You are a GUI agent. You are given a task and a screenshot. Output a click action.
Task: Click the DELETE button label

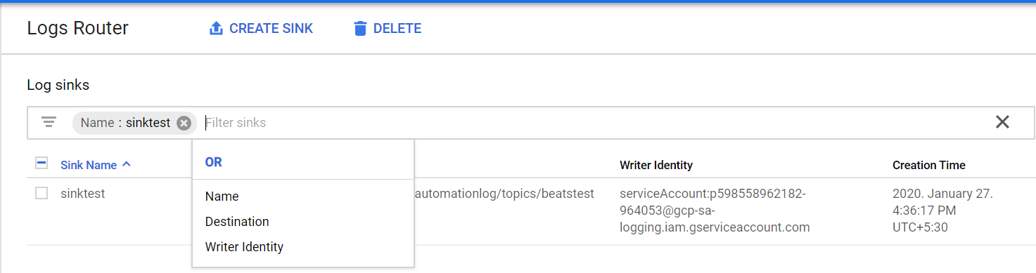click(397, 29)
